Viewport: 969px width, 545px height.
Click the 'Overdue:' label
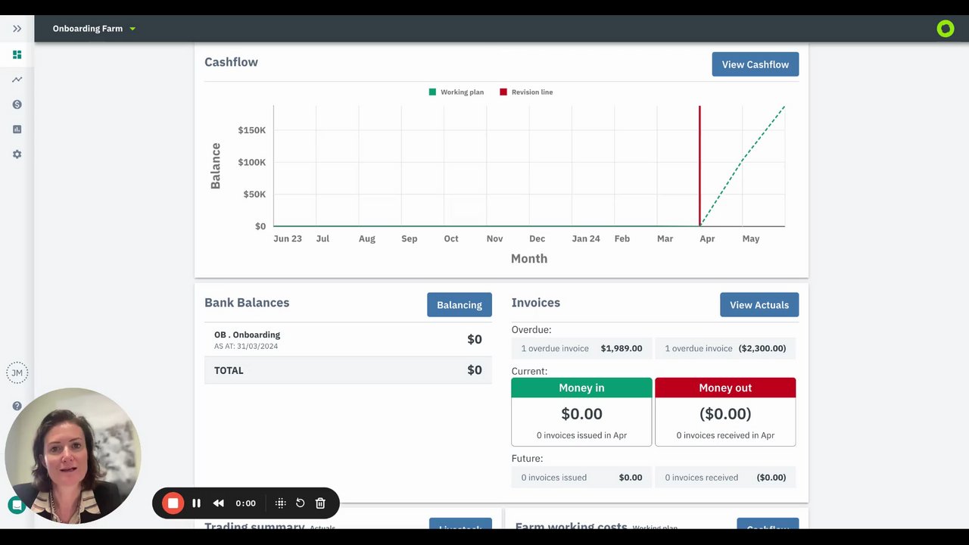tap(531, 330)
